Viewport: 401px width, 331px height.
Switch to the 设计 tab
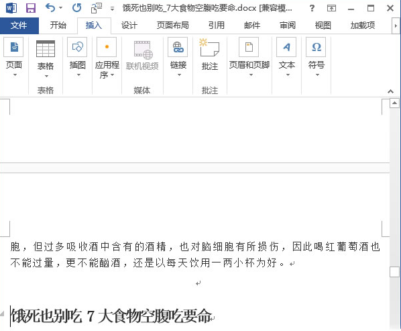(x=129, y=26)
